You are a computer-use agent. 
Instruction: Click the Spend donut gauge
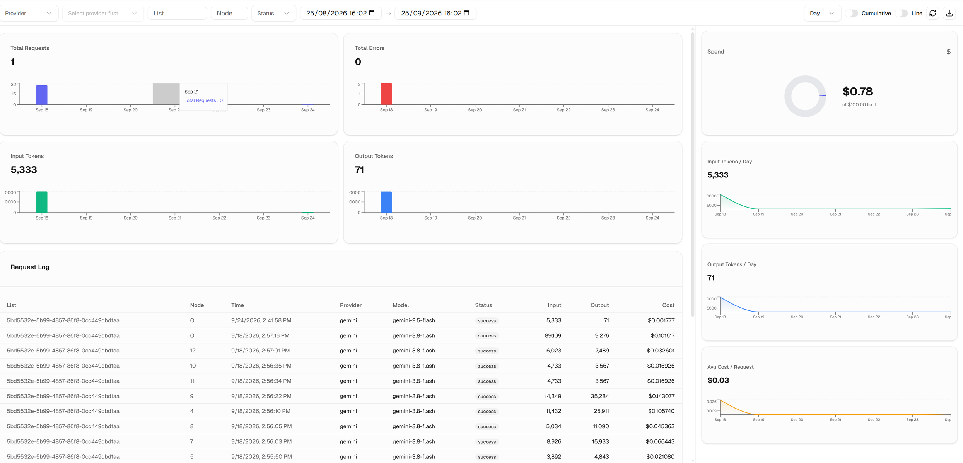tap(805, 96)
